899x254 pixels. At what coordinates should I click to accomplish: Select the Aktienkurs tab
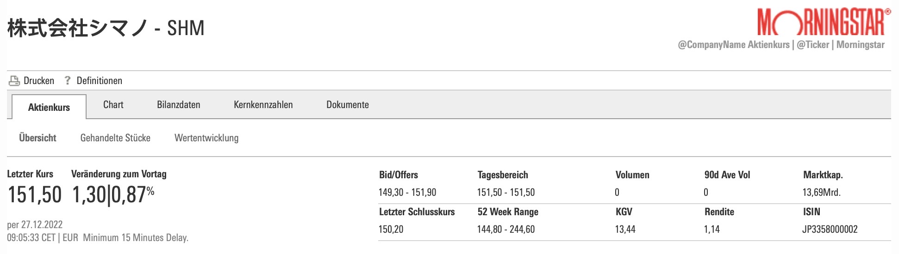(49, 108)
